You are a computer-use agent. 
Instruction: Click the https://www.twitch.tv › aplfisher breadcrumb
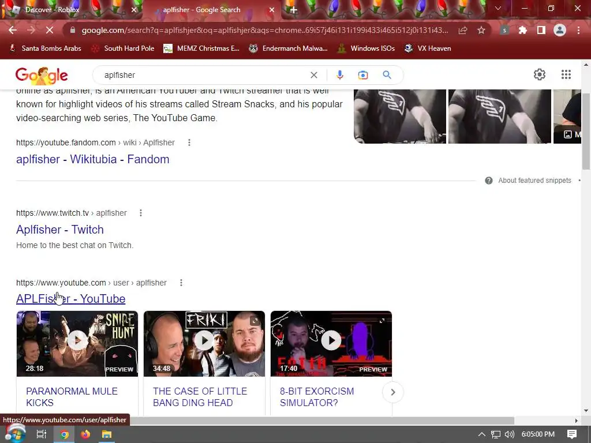pos(72,213)
